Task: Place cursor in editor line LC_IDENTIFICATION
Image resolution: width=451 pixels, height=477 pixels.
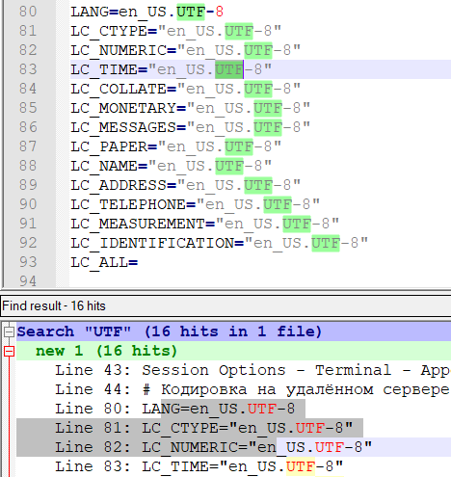Action: pyautogui.click(x=220, y=243)
